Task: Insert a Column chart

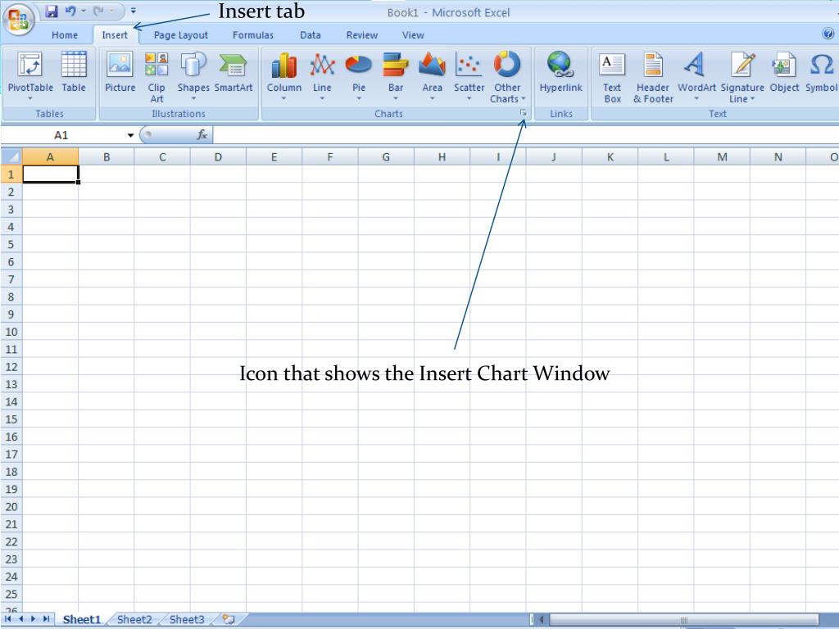Action: [x=284, y=75]
